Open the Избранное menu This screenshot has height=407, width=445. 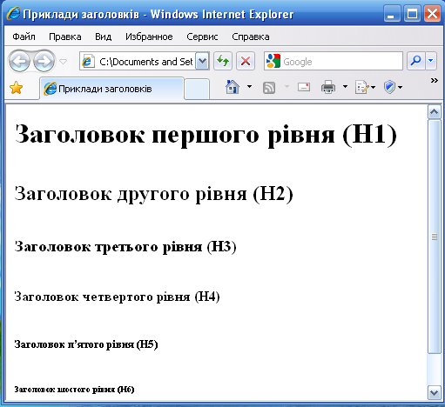(x=149, y=37)
